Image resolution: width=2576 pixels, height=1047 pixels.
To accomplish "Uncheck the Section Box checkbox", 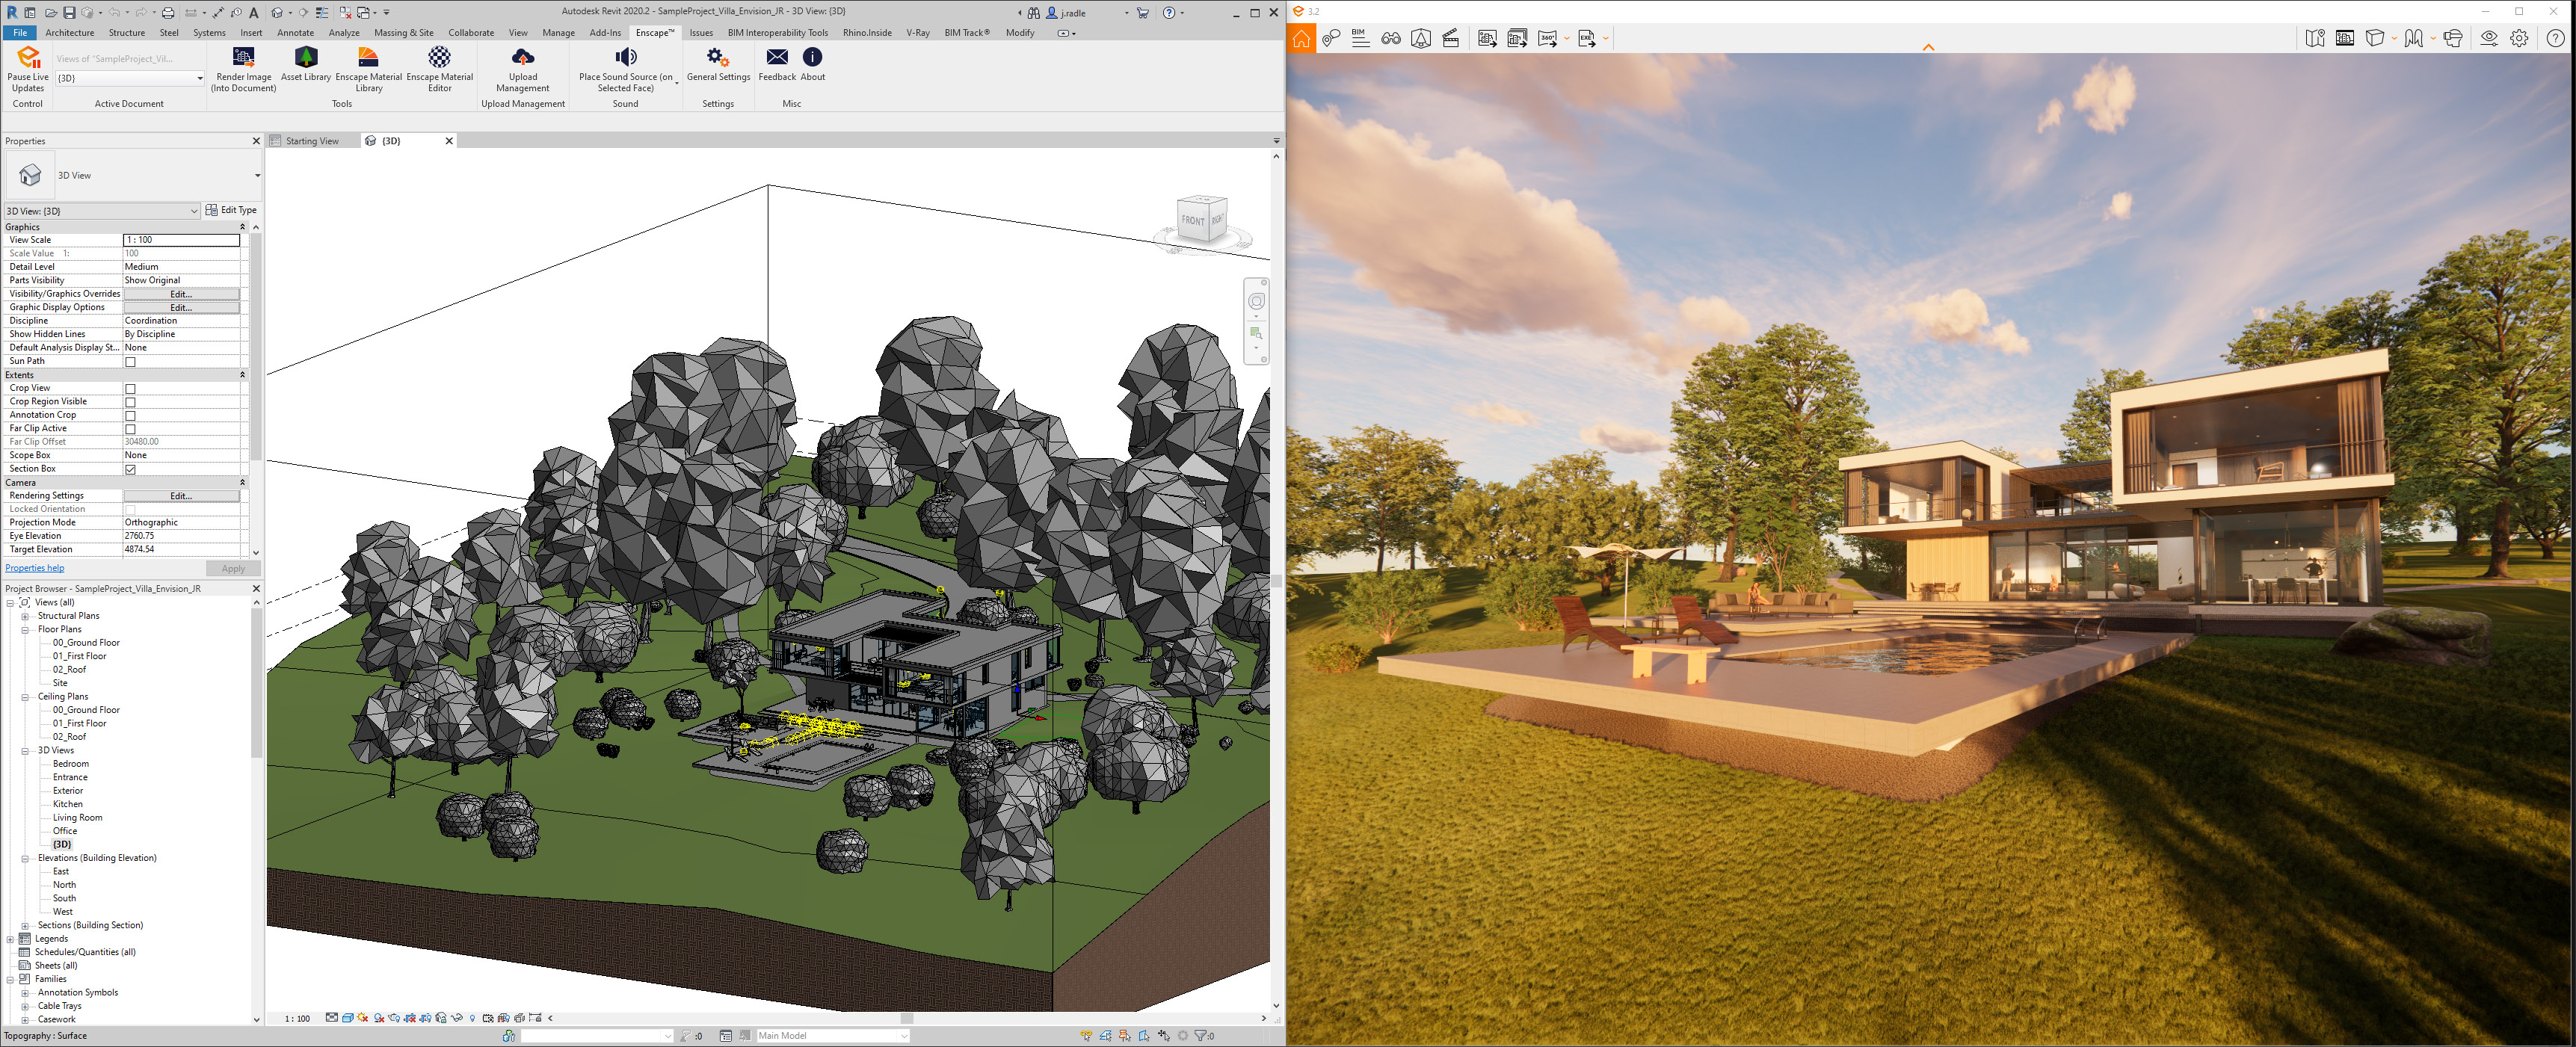I will tap(130, 469).
